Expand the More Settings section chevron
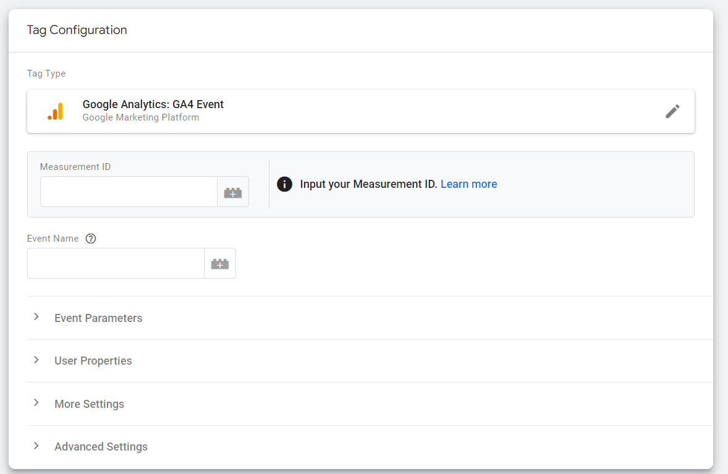Screen dimensions: 728x474 click(x=36, y=403)
